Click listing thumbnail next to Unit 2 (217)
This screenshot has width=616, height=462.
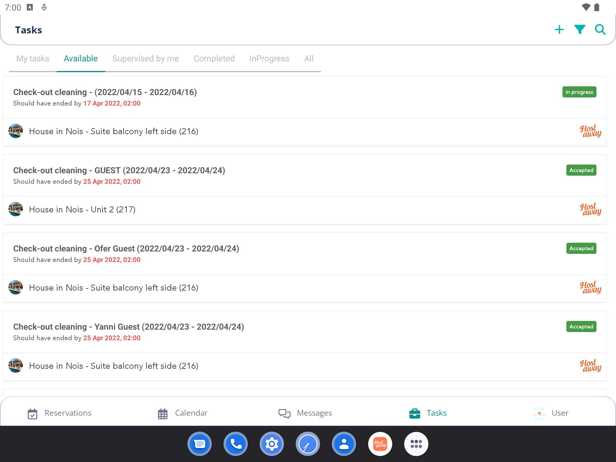point(16,209)
